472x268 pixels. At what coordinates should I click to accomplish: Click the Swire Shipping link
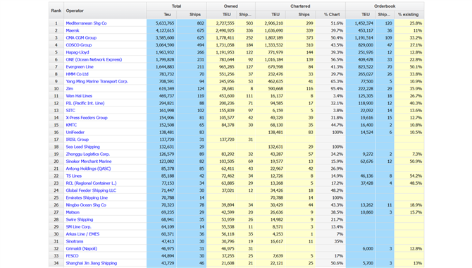[80, 219]
